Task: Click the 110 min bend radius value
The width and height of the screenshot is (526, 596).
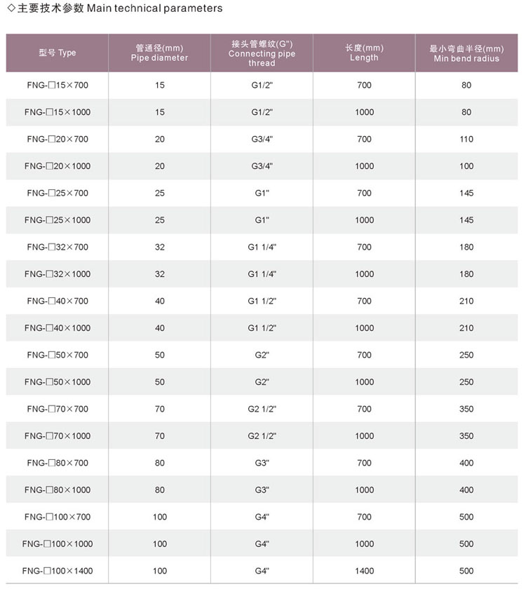Action: [x=466, y=139]
